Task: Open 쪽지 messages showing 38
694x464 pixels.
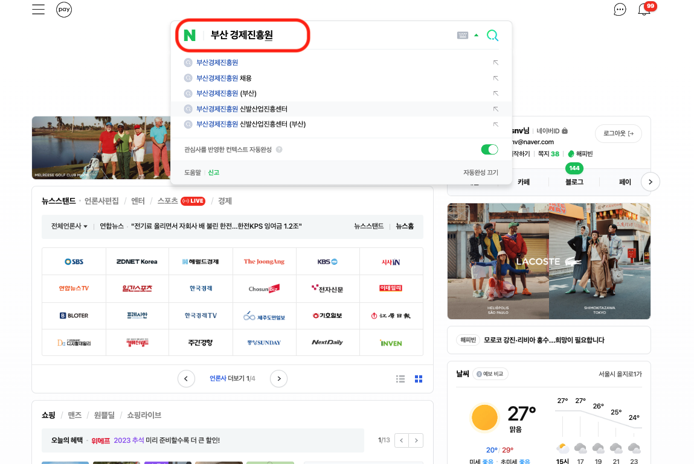Action: click(548, 153)
